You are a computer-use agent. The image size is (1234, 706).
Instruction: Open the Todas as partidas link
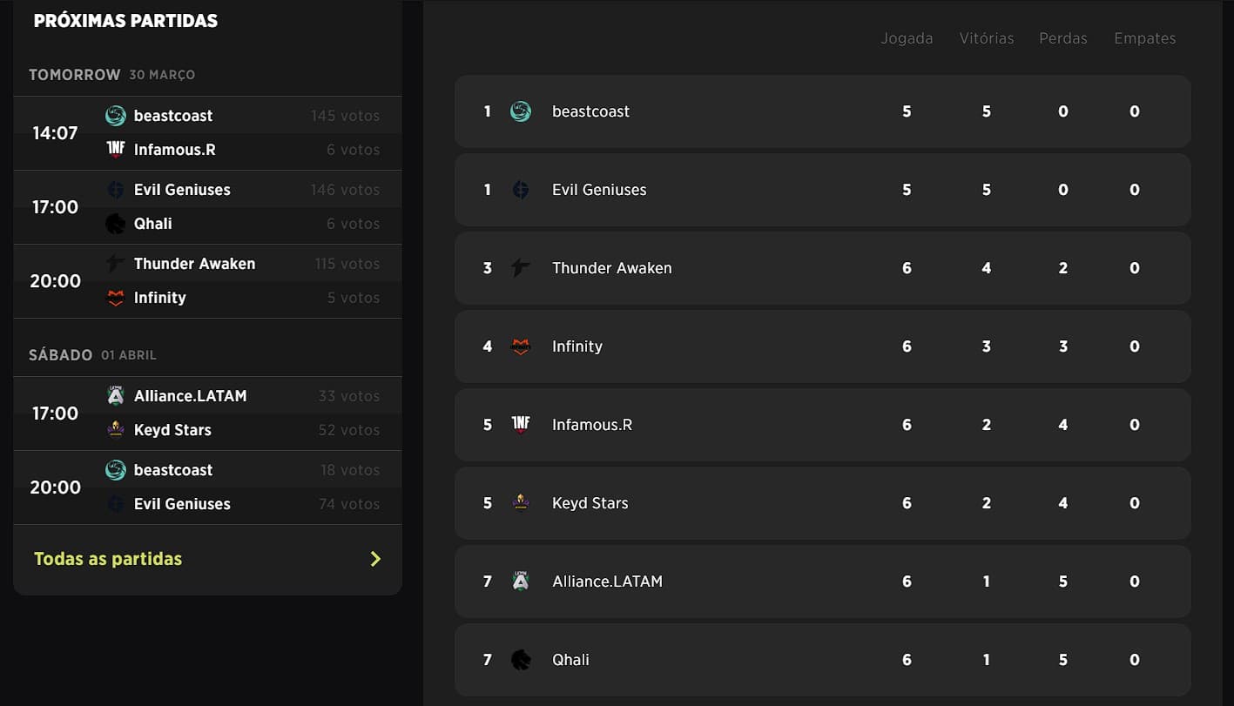click(108, 559)
